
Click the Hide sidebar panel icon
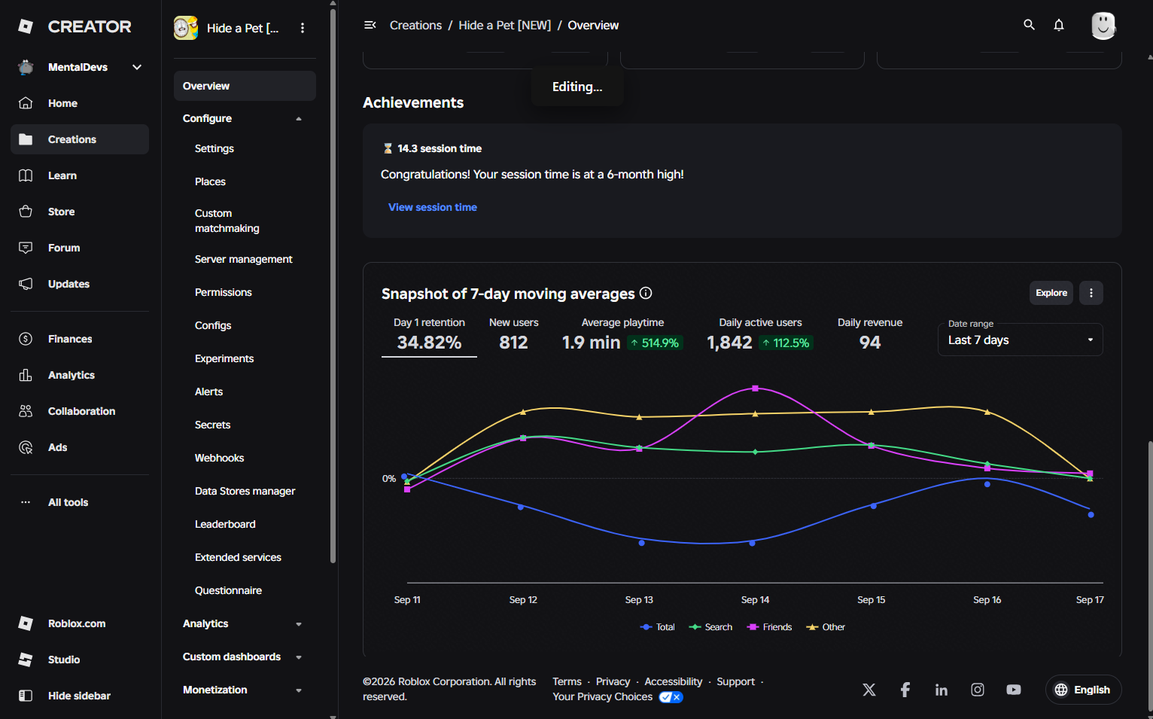26,696
